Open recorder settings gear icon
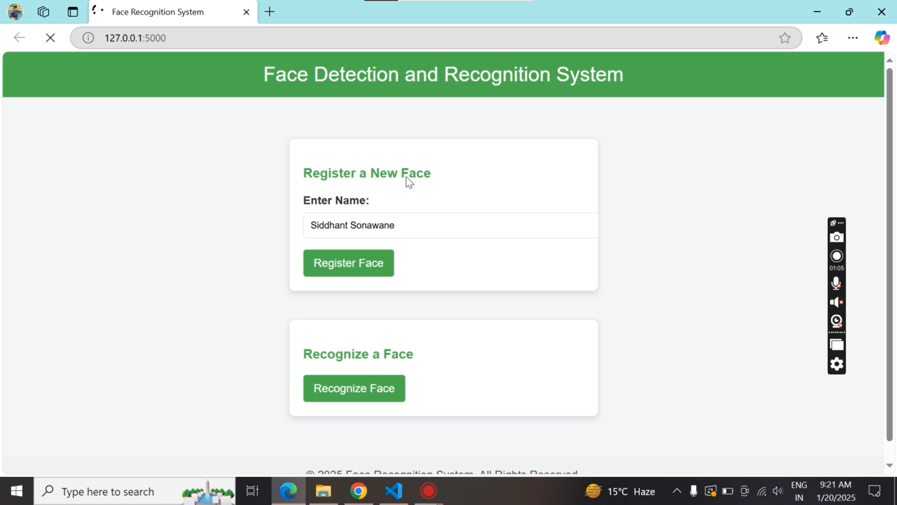 coord(836,364)
